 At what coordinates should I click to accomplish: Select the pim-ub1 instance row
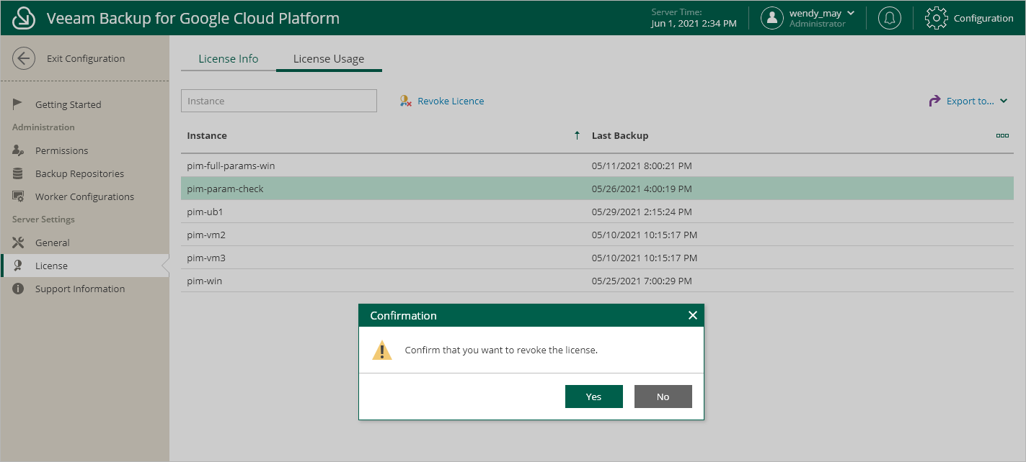tap(597, 212)
